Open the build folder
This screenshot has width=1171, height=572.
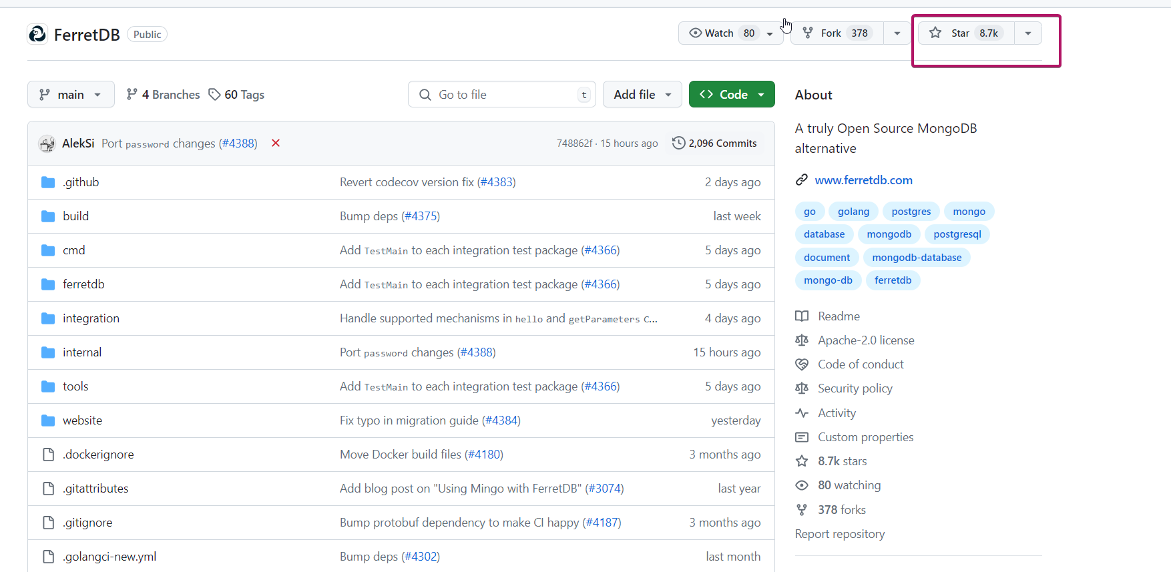pos(76,216)
